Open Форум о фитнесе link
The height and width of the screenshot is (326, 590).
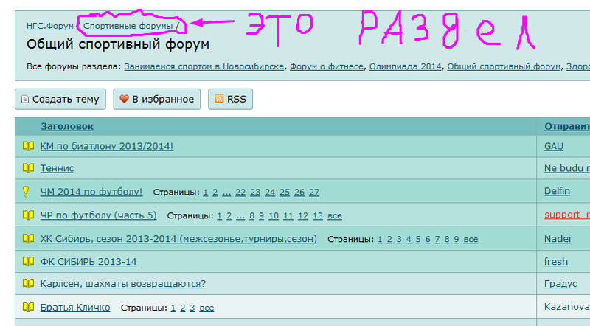(x=326, y=66)
